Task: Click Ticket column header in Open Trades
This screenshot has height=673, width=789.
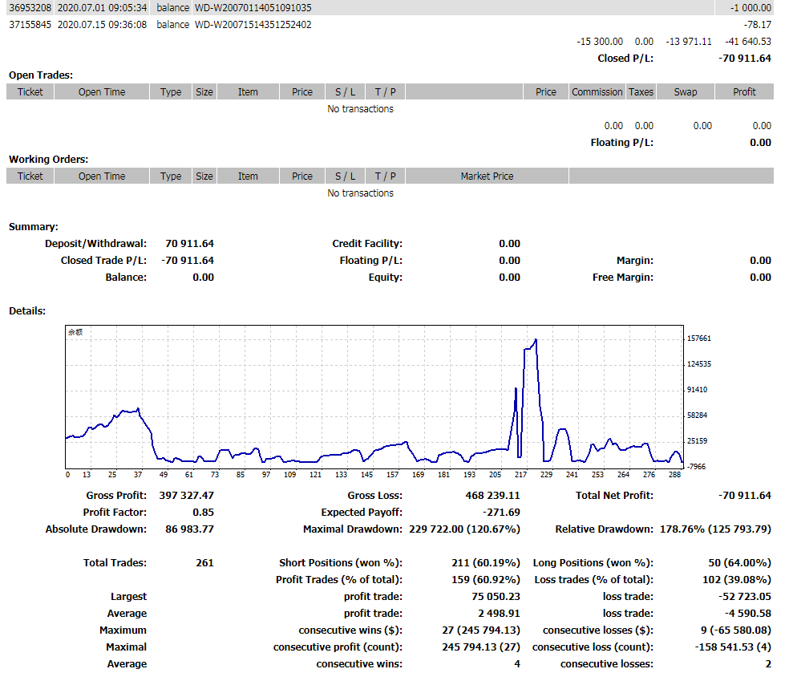Action: tap(30, 92)
